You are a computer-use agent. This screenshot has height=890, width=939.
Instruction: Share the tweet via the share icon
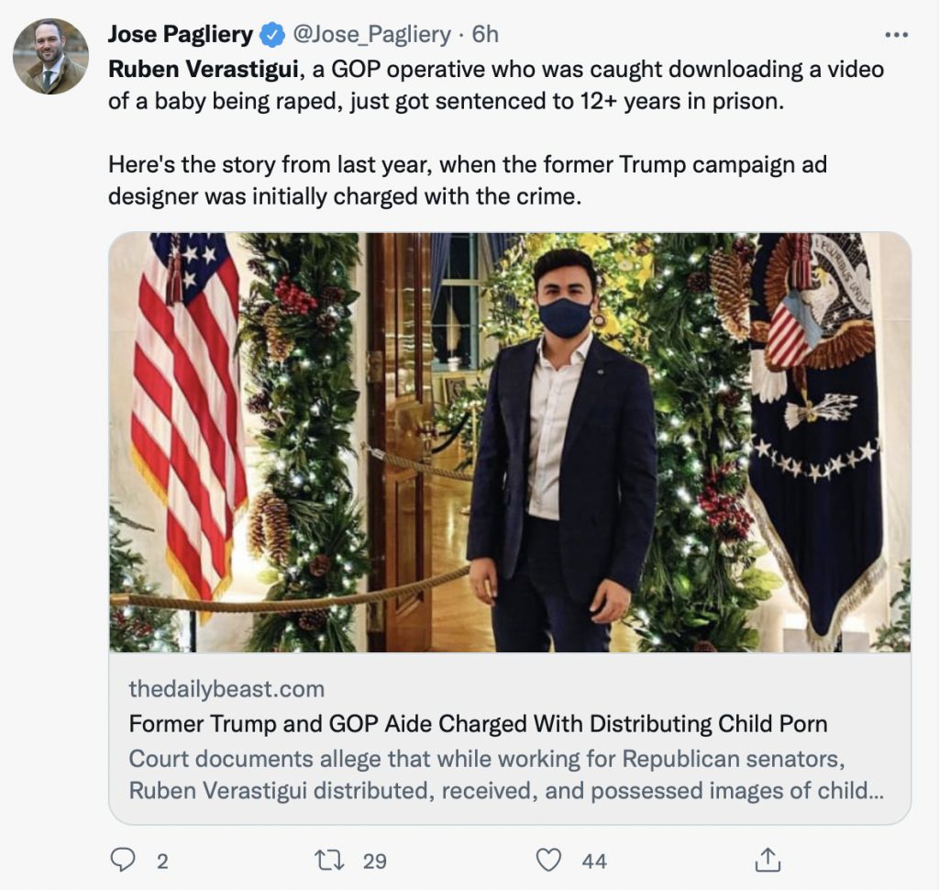click(x=767, y=860)
